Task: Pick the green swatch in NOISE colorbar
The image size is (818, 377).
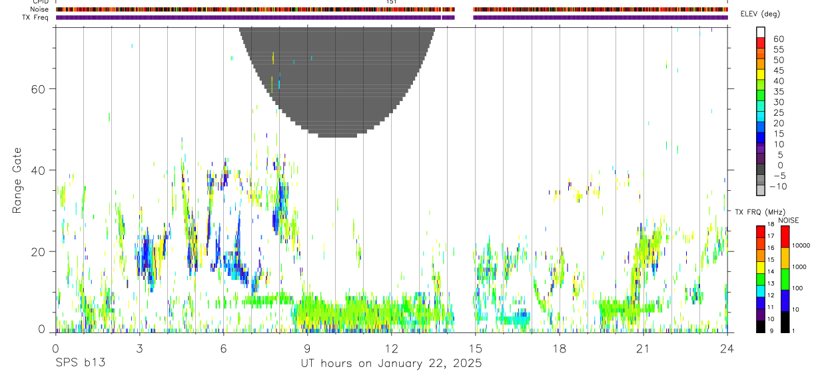Action: click(785, 279)
